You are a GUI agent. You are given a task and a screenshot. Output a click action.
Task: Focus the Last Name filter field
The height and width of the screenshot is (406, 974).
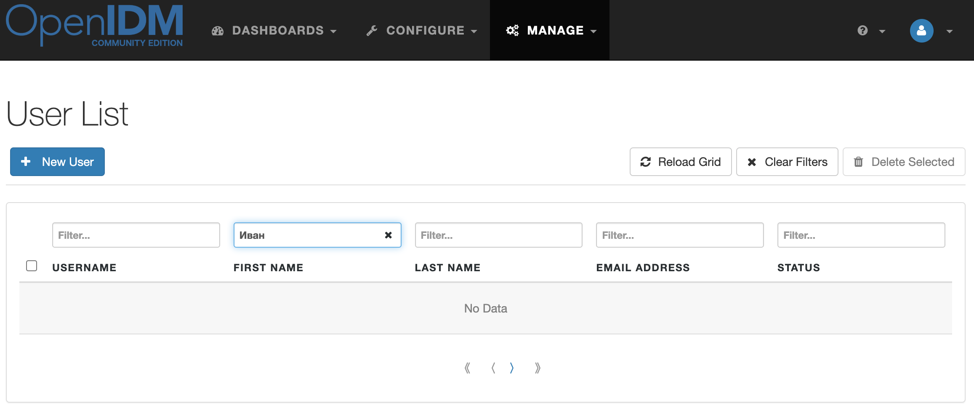(498, 235)
